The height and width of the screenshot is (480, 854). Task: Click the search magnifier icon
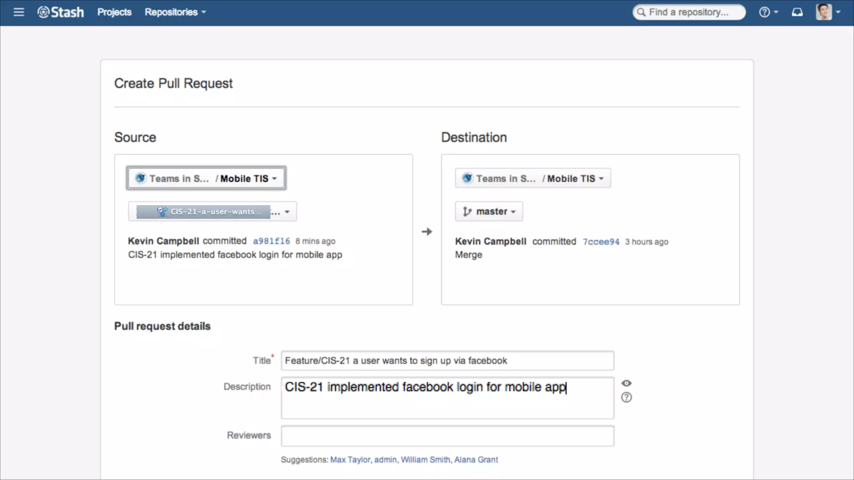(x=641, y=12)
